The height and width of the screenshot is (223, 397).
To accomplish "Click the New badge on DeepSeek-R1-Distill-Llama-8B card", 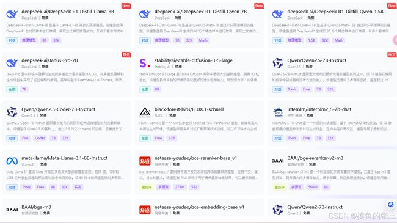I will pyautogui.click(x=126, y=6).
